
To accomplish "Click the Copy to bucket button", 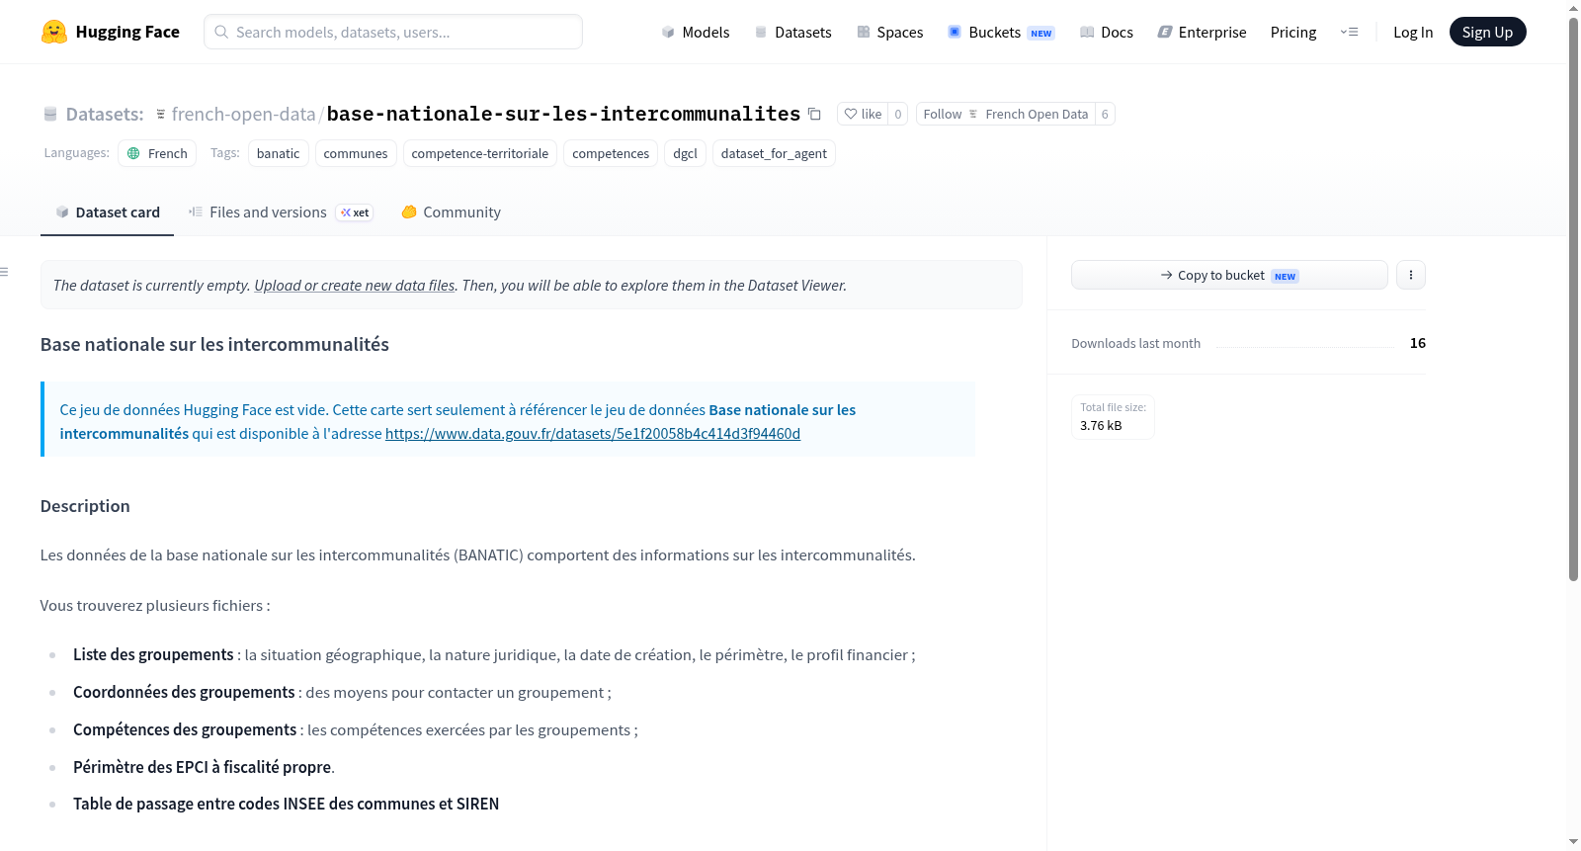I will [x=1229, y=275].
